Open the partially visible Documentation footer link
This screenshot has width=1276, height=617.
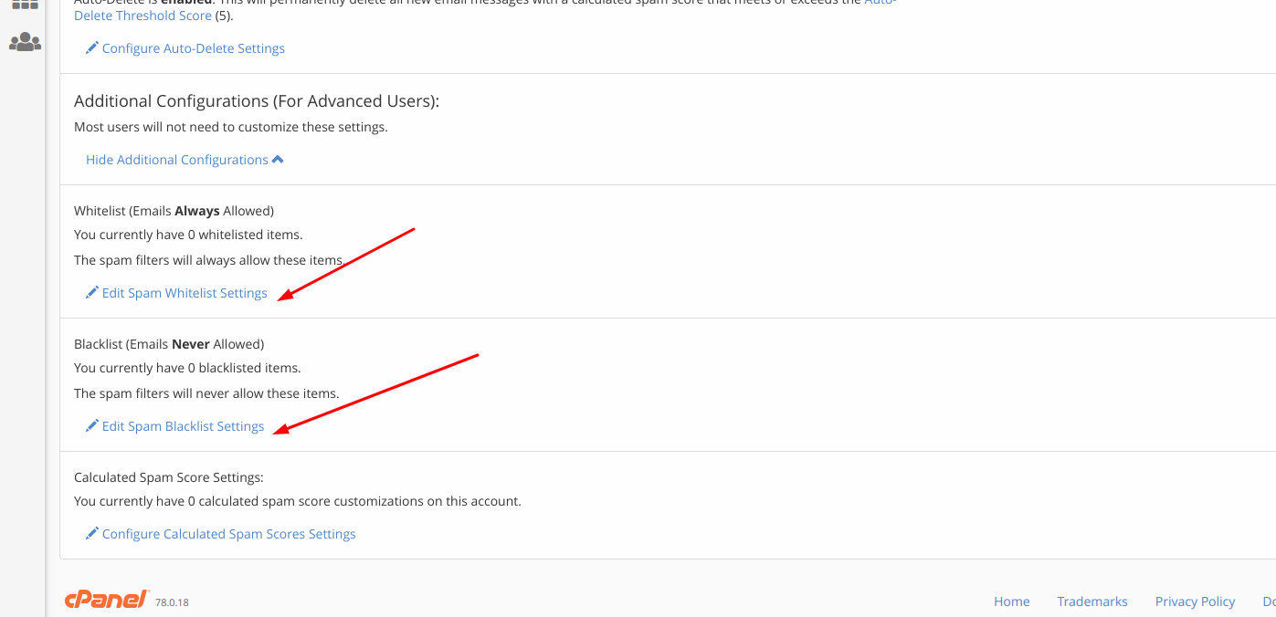[1268, 601]
